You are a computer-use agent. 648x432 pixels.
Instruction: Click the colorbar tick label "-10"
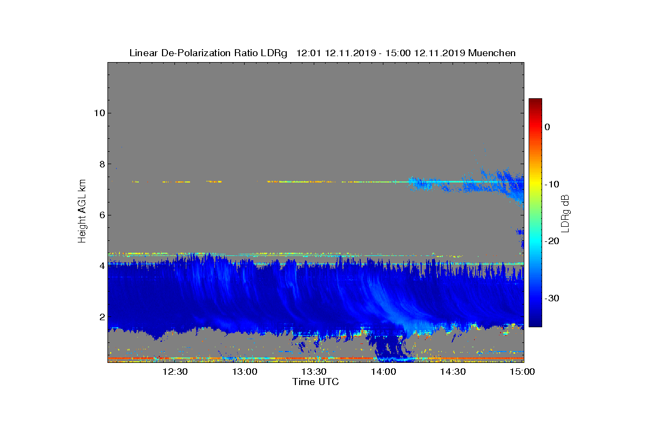pos(552,184)
